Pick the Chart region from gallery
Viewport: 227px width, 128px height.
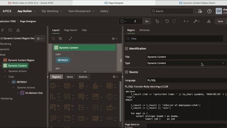(95, 86)
